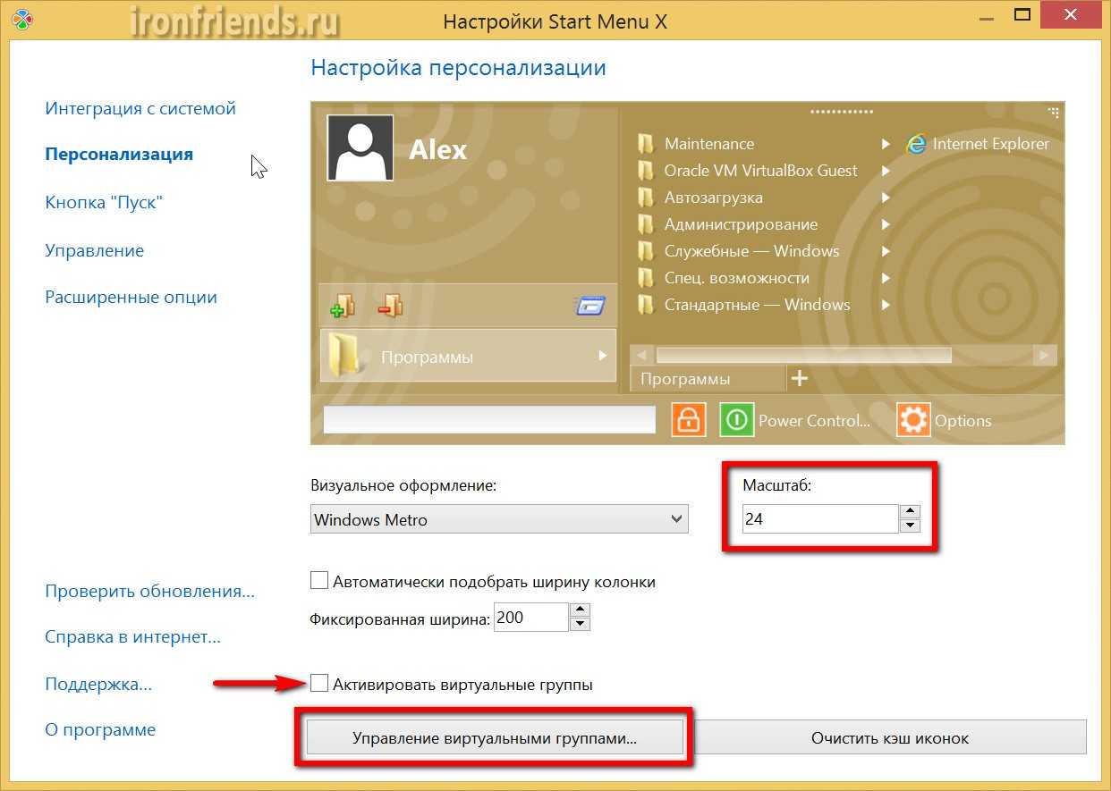Expand the Maintenance submenu arrow

coord(886,144)
